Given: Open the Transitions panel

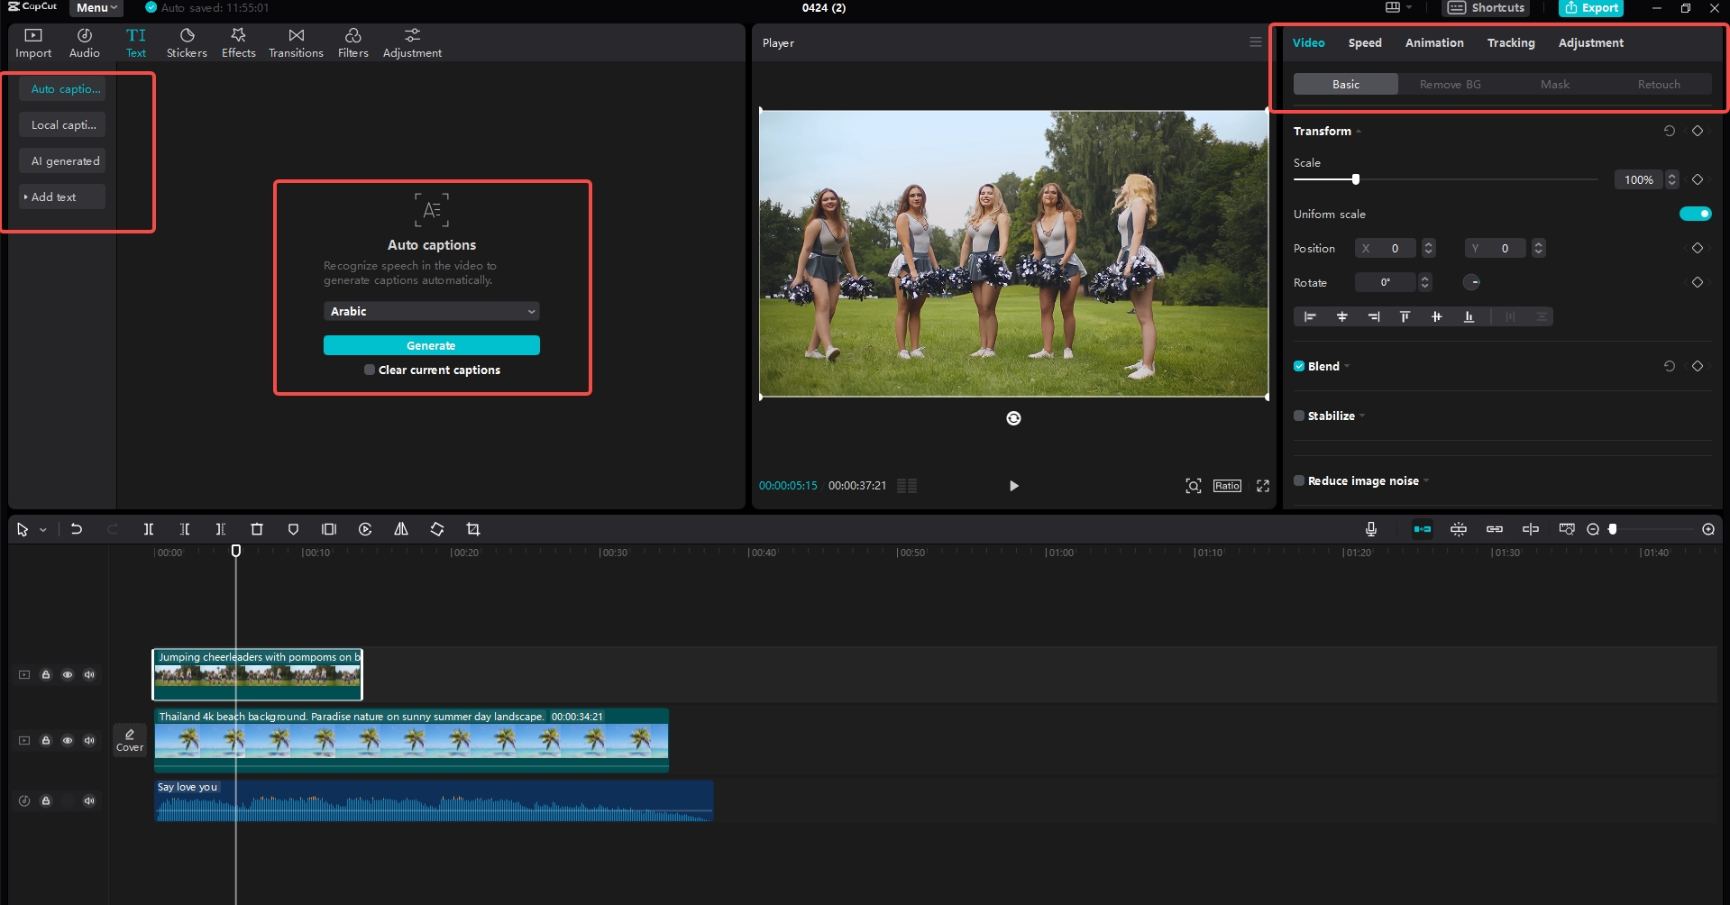Looking at the screenshot, I should pos(295,41).
